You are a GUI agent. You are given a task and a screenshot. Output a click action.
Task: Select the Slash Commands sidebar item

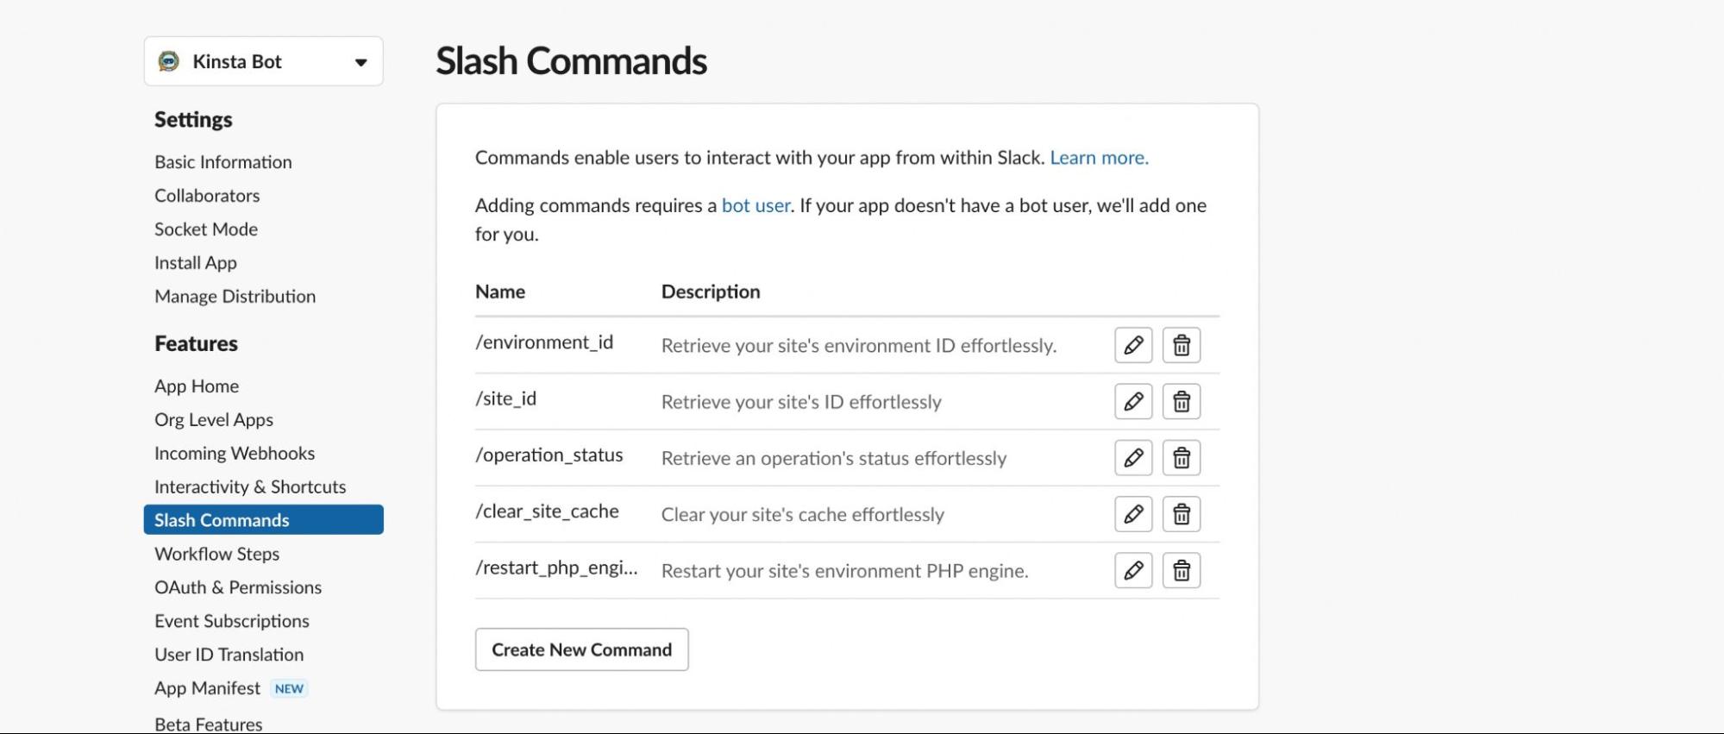(264, 520)
